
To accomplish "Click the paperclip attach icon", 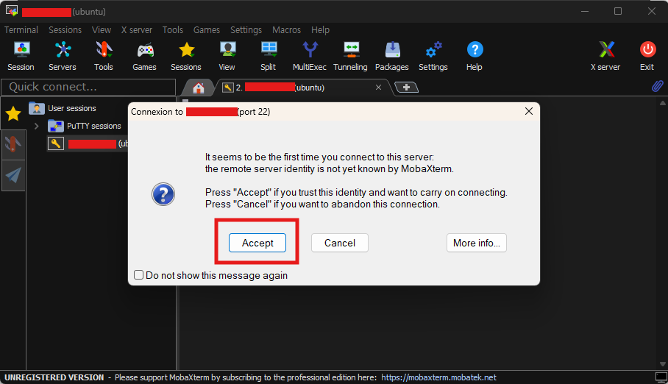I will (x=658, y=87).
